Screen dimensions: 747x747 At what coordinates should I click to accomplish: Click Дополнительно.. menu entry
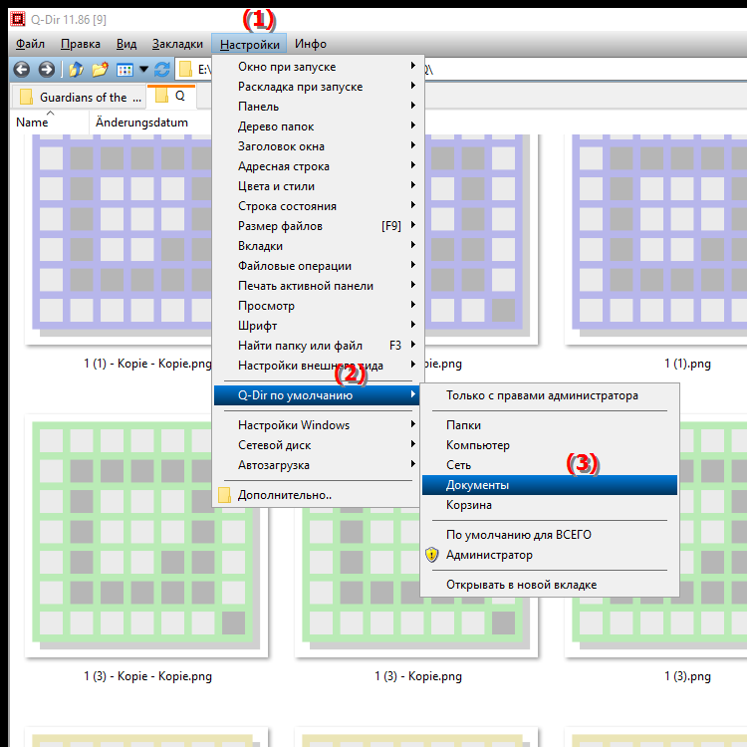click(x=317, y=495)
